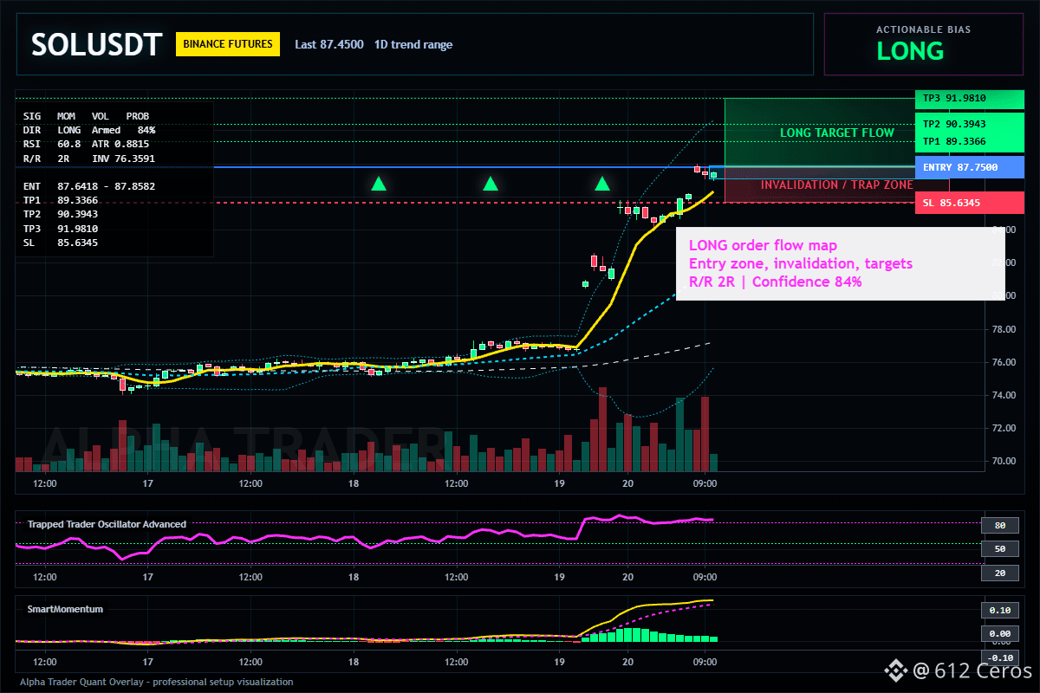The image size is (1040, 693).
Task: Click the DIR LONG Armed 84% row
Action: tap(89, 130)
